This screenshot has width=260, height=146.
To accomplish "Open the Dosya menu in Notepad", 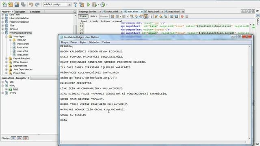I will [x=64, y=42].
